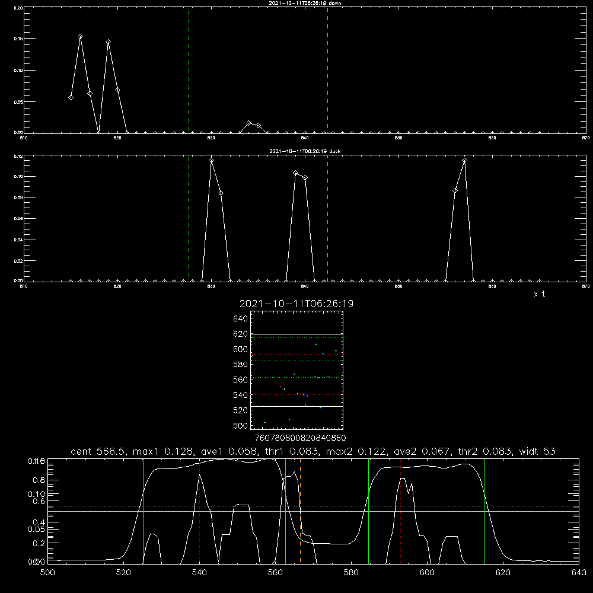Image resolution: width=593 pixels, height=593 pixels.
Task: Click the red dotted vertical line near 593
Action: (400, 511)
